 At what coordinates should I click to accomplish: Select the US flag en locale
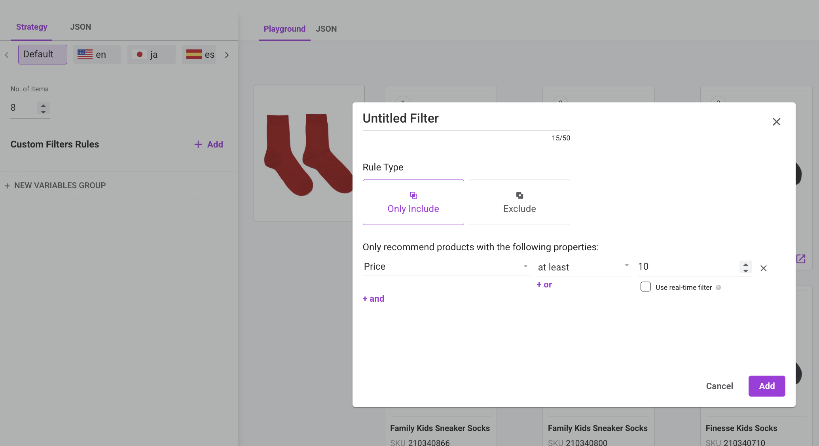[x=97, y=55]
